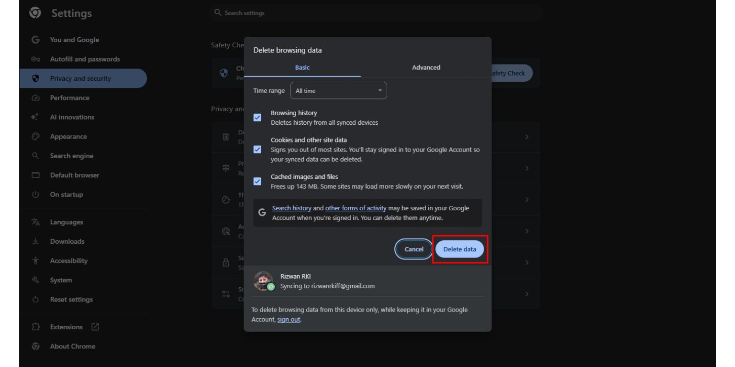This screenshot has width=735, height=367.
Task: Click the Default browser window icon
Action: 35,175
